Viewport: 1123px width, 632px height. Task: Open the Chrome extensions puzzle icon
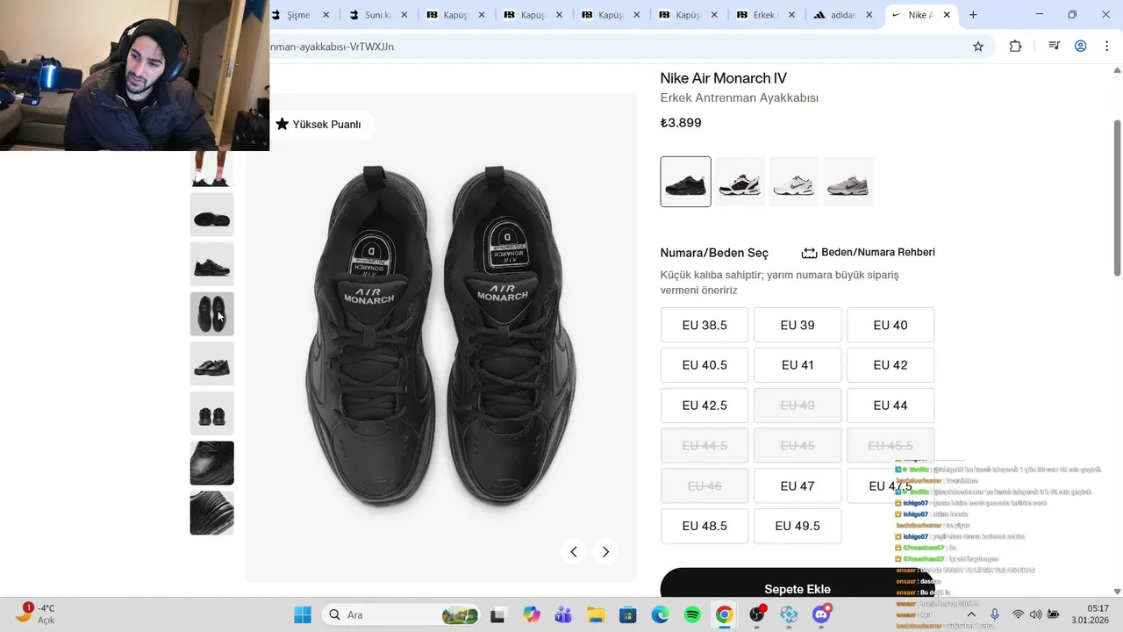click(x=1015, y=47)
